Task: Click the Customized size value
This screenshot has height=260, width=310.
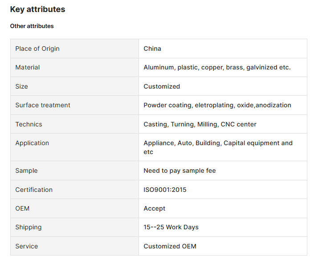Action: (x=162, y=86)
